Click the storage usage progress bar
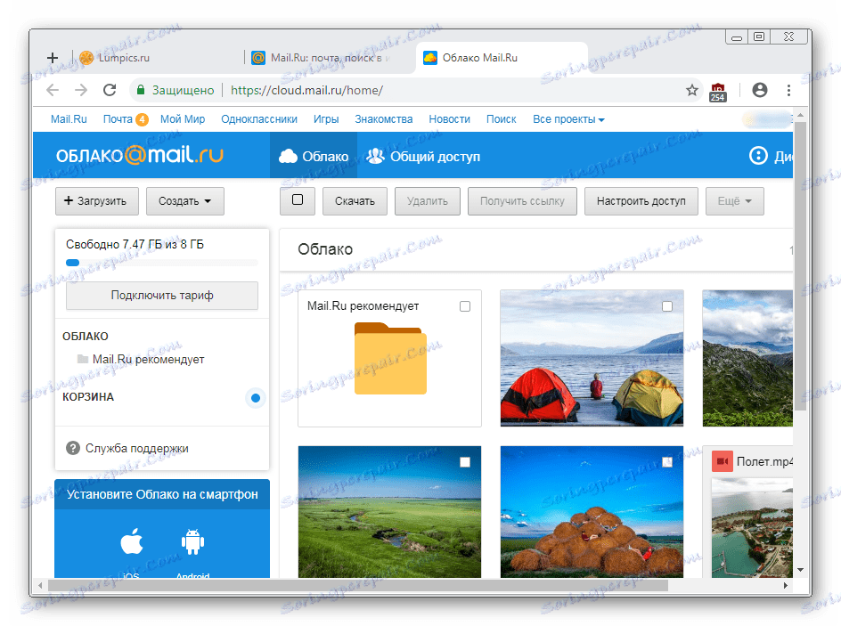 [162, 263]
